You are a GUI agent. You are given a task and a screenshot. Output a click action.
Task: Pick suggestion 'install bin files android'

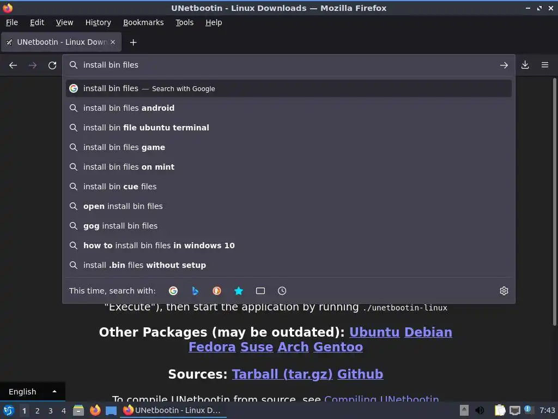pyautogui.click(x=289, y=108)
